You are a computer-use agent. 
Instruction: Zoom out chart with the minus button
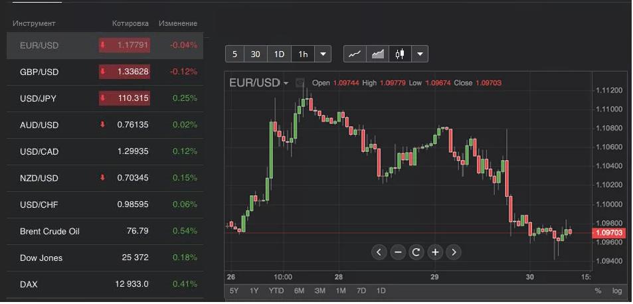click(x=398, y=252)
